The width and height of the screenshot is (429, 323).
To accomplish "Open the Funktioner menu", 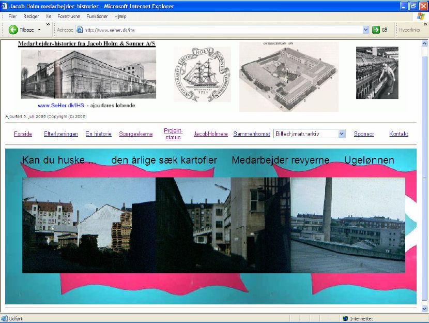I will click(97, 17).
